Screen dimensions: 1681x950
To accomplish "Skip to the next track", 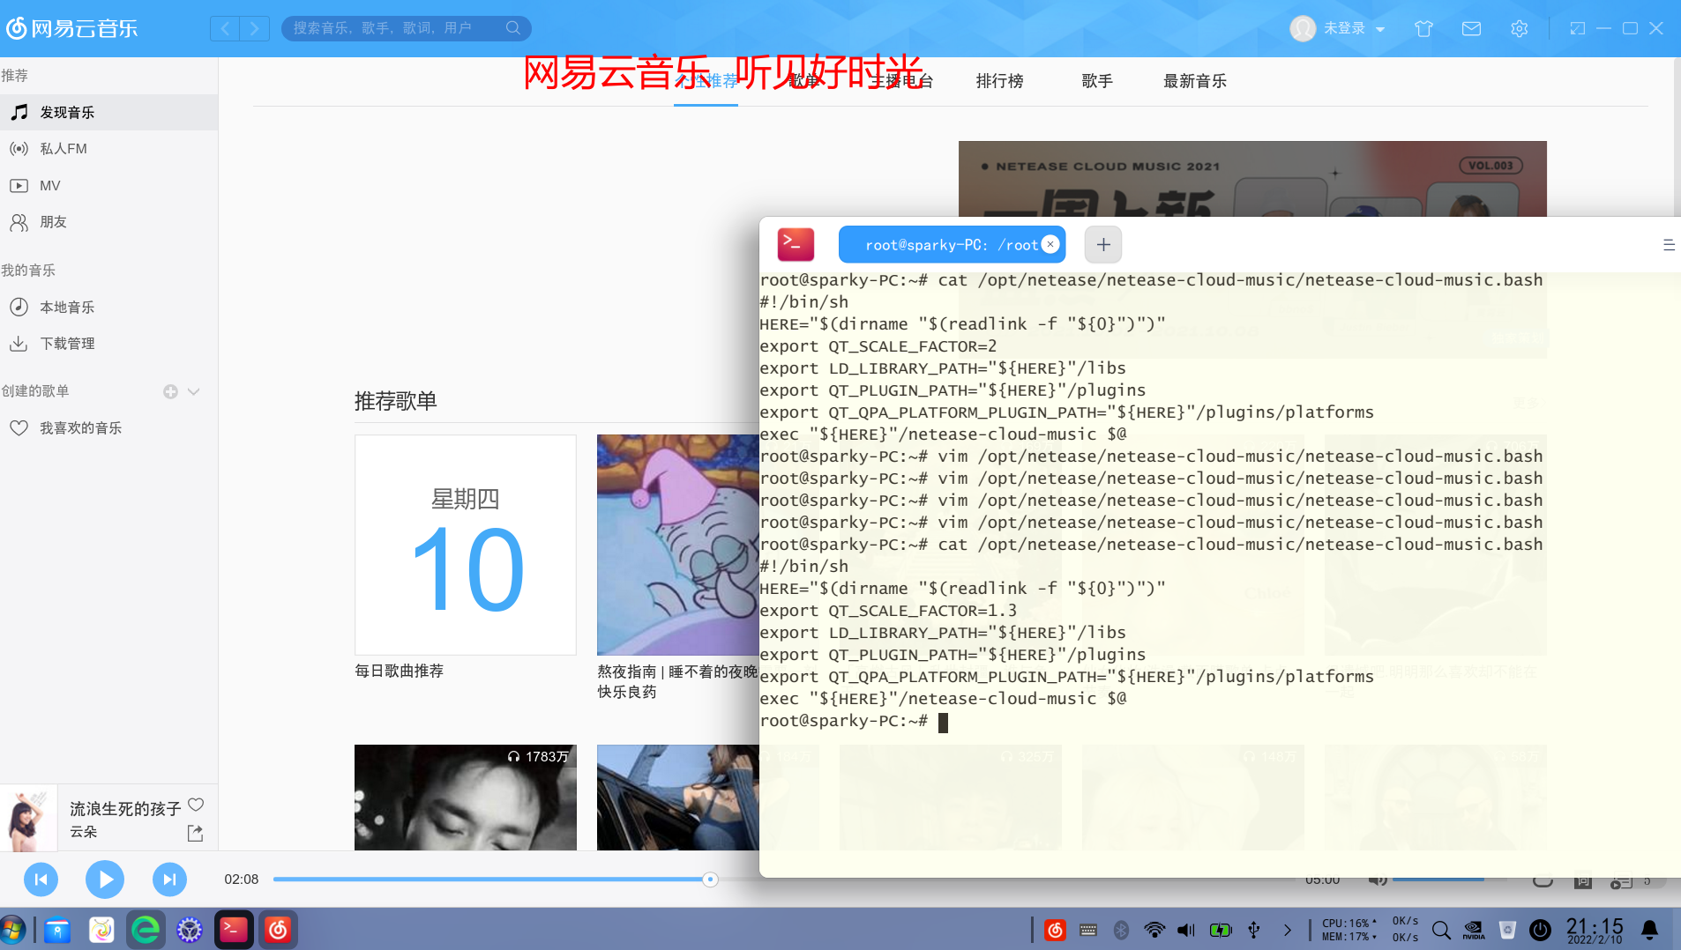I will 169,879.
